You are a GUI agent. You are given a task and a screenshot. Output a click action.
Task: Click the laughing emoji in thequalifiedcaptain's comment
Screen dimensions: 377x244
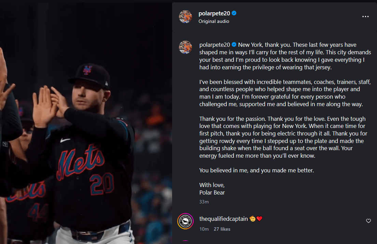coord(253,218)
